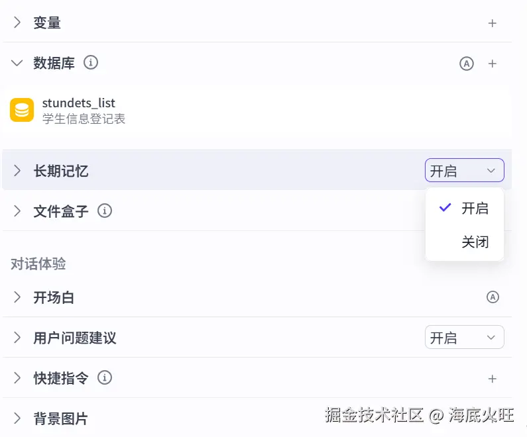The height and width of the screenshot is (437, 527).
Task: Click the info icon next to 快捷指令
Action: pos(105,378)
